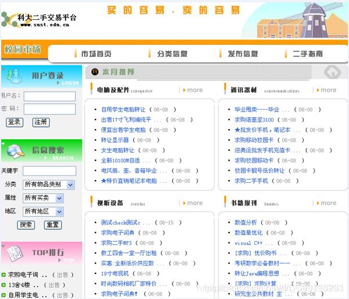Click the 重置 button
Viewport: 349px width, 299px height.
pyautogui.click(x=53, y=225)
